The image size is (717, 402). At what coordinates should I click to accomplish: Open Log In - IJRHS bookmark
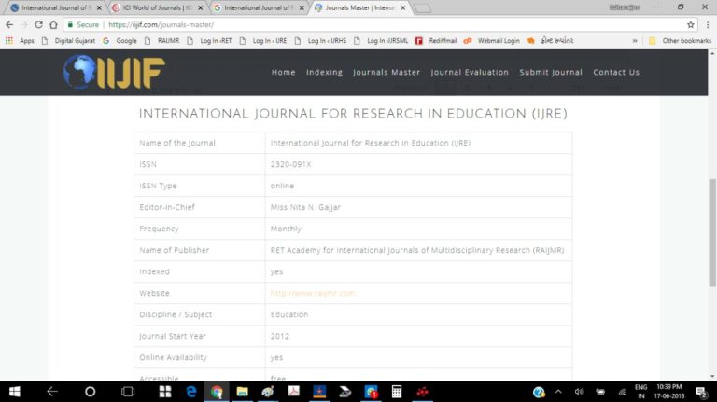[x=320, y=41]
